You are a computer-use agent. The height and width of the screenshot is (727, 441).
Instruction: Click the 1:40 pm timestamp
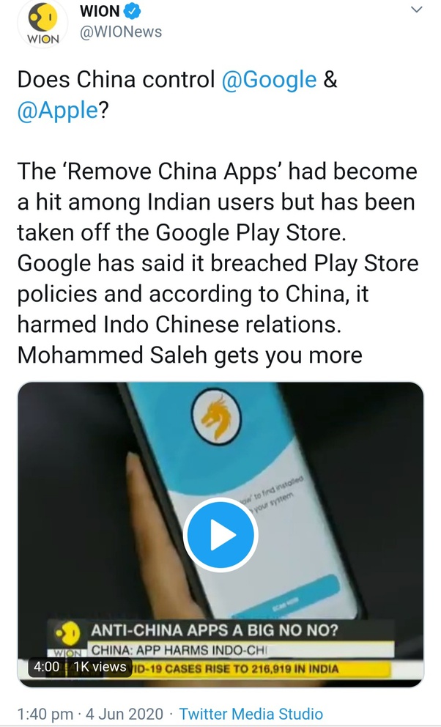(x=45, y=714)
